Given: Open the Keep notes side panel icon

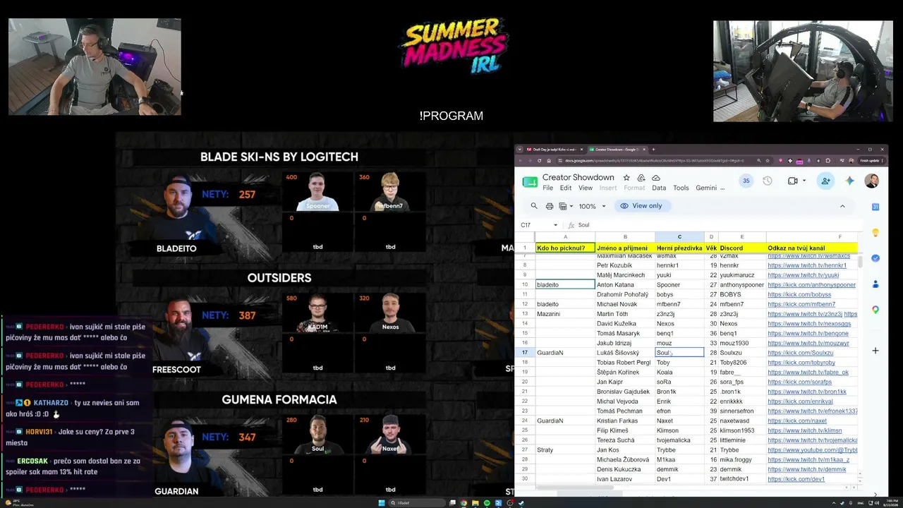Looking at the screenshot, I should tap(875, 233).
